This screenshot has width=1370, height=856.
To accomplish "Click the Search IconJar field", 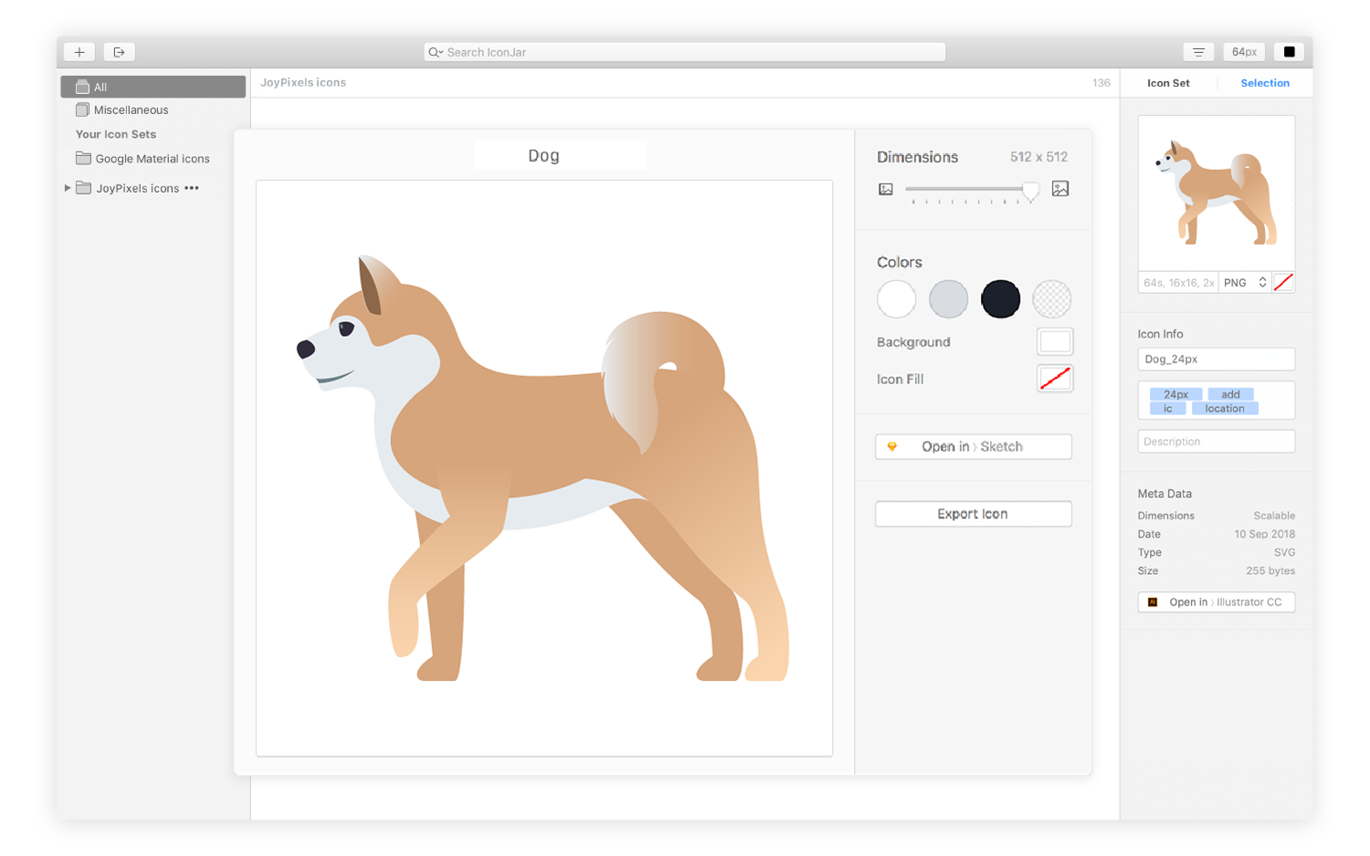I will (685, 52).
